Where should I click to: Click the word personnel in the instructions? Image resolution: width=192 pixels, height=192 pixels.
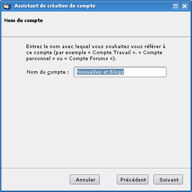[38, 59]
